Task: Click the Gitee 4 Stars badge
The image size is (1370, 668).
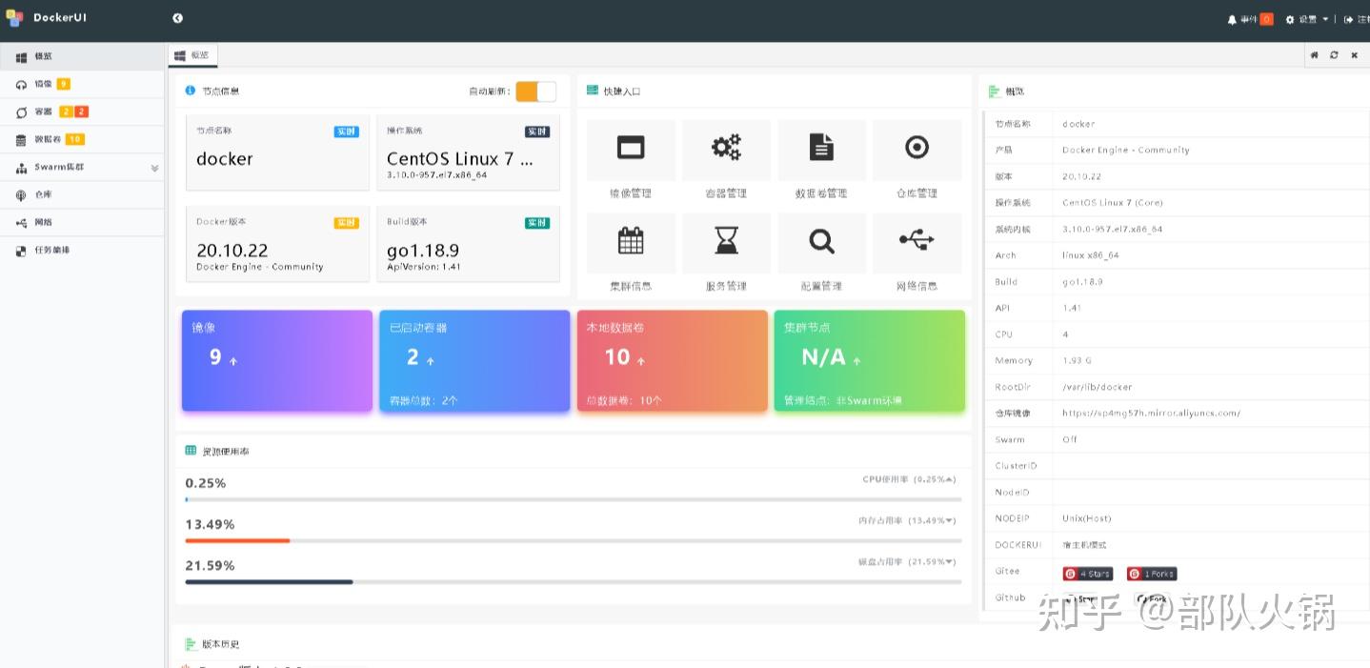Action: (x=1087, y=573)
